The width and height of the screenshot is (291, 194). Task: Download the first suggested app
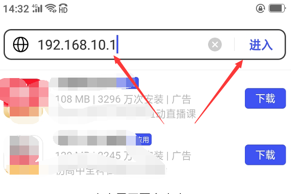(x=265, y=98)
